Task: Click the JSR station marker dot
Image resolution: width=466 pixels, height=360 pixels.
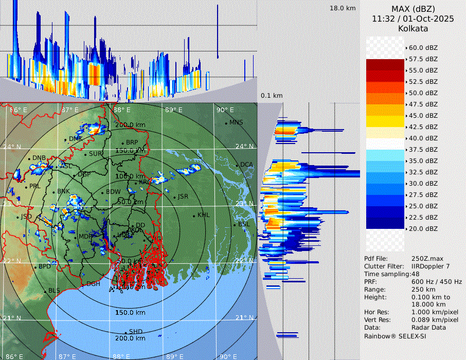Action: 174,197
